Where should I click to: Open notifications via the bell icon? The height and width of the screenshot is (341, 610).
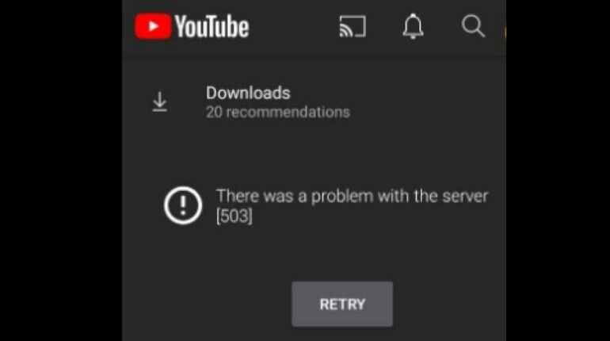tap(413, 26)
